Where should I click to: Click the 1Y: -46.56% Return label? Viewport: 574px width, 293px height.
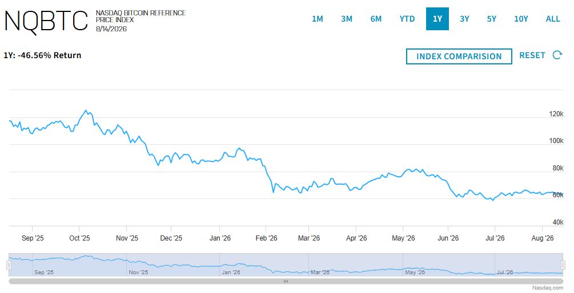pyautogui.click(x=42, y=55)
